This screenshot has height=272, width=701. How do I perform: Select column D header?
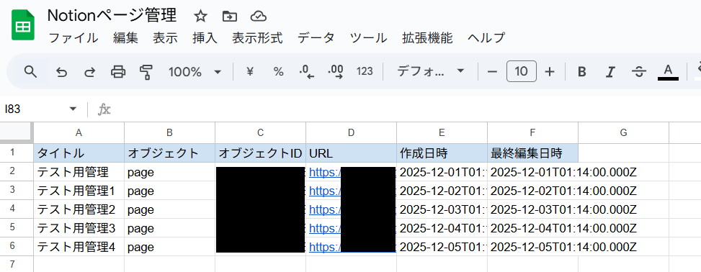coord(351,132)
